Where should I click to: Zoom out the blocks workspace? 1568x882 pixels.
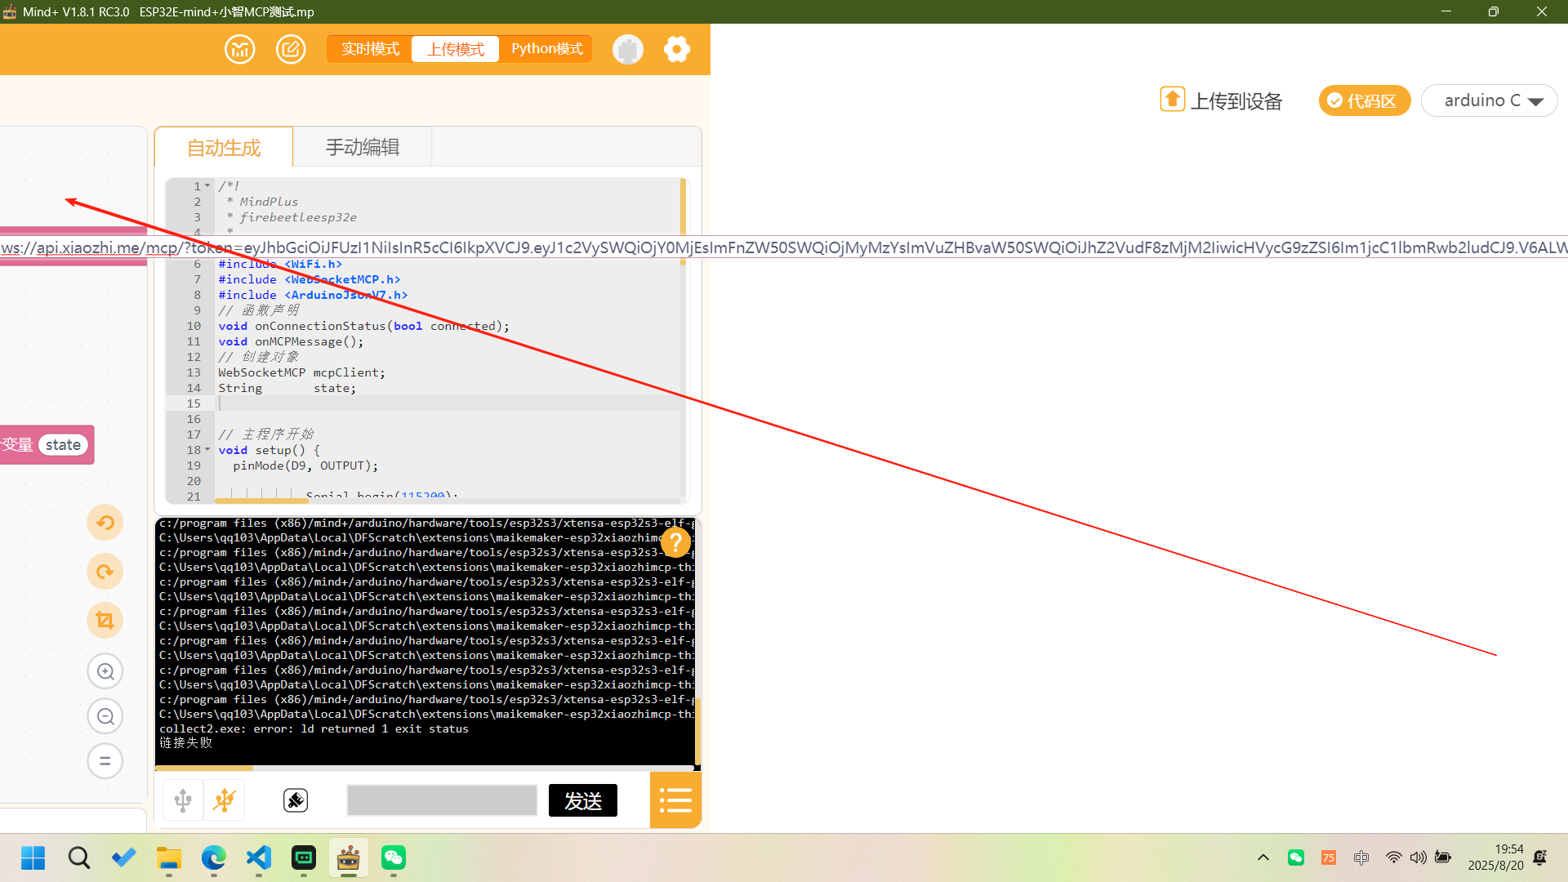(105, 716)
